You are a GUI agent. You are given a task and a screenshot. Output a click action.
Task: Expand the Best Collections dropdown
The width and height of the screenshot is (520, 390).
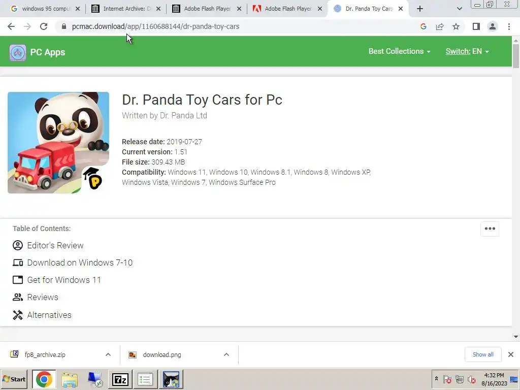pyautogui.click(x=399, y=51)
